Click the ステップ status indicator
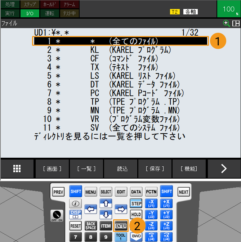Viewport: 241px width, 242px height. coord(30,4)
